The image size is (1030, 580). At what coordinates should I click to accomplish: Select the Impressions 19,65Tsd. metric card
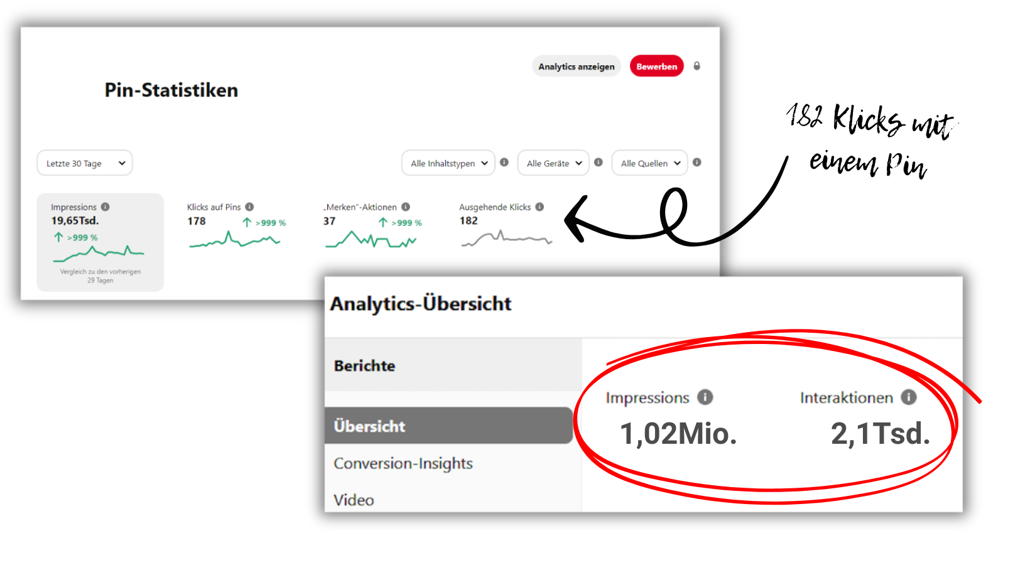coord(100,242)
